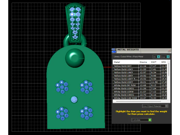This screenshot has width=180, height=135.
Task: Select the White Gold:10KX1 row
Action: click(x=140, y=88)
